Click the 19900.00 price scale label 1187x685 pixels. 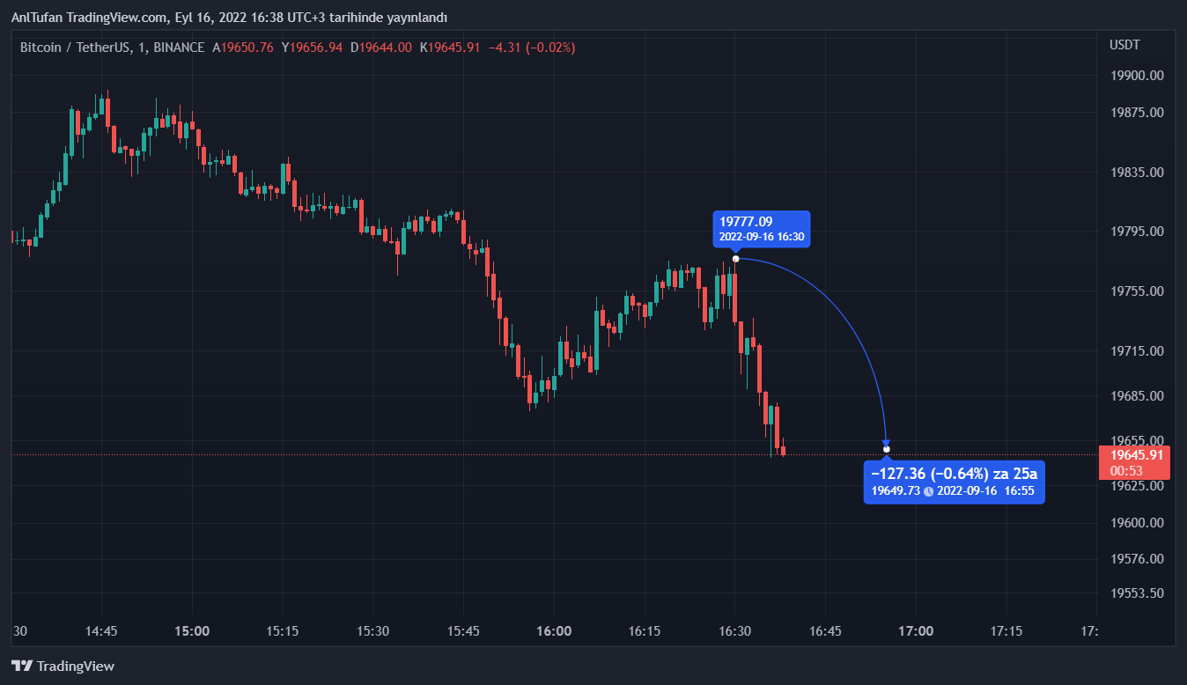tap(1138, 76)
